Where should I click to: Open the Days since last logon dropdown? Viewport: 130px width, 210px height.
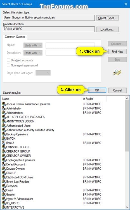click(43, 73)
